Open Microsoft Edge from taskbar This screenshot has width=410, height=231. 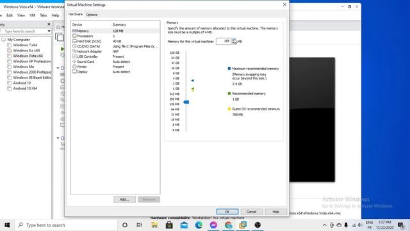click(199, 225)
